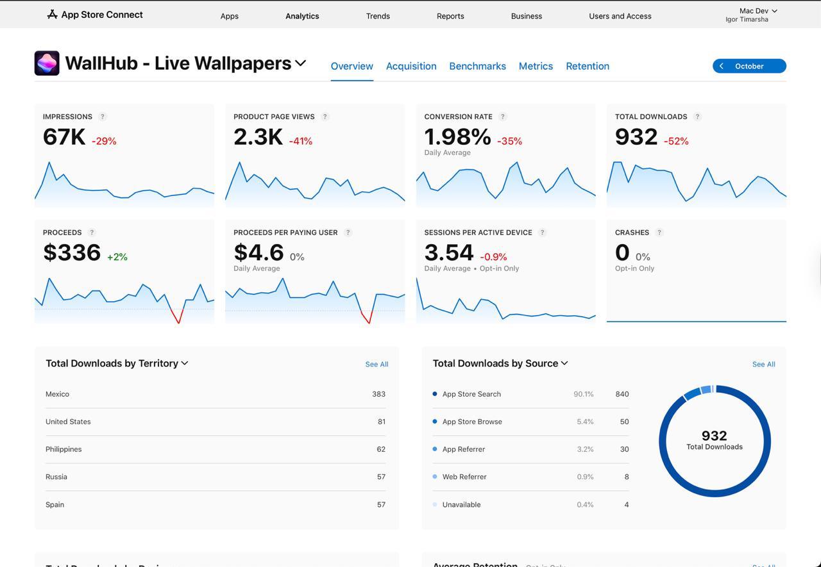Click See All for downloads by territory
The height and width of the screenshot is (567, 821).
[377, 364]
